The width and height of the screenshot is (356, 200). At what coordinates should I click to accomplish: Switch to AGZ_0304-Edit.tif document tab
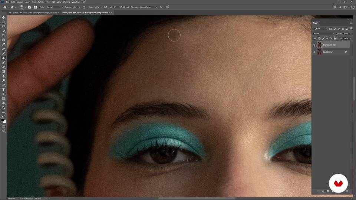(33, 13)
